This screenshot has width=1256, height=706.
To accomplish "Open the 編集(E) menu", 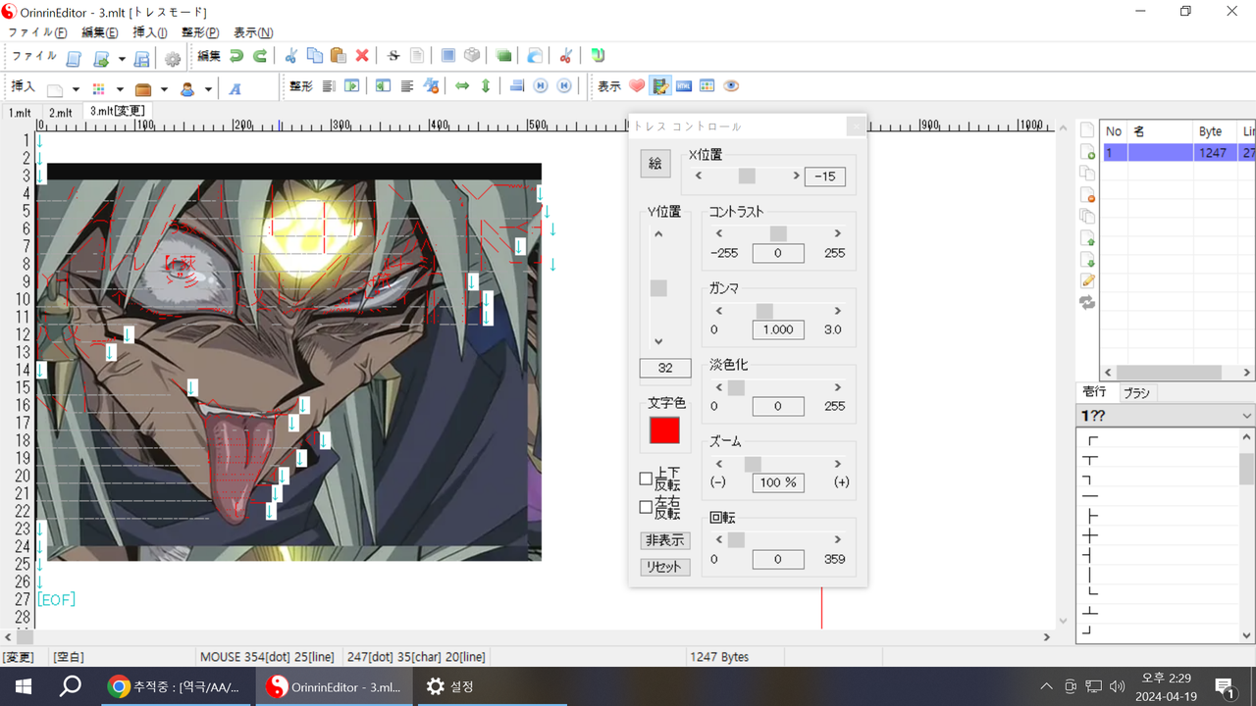I will point(99,32).
